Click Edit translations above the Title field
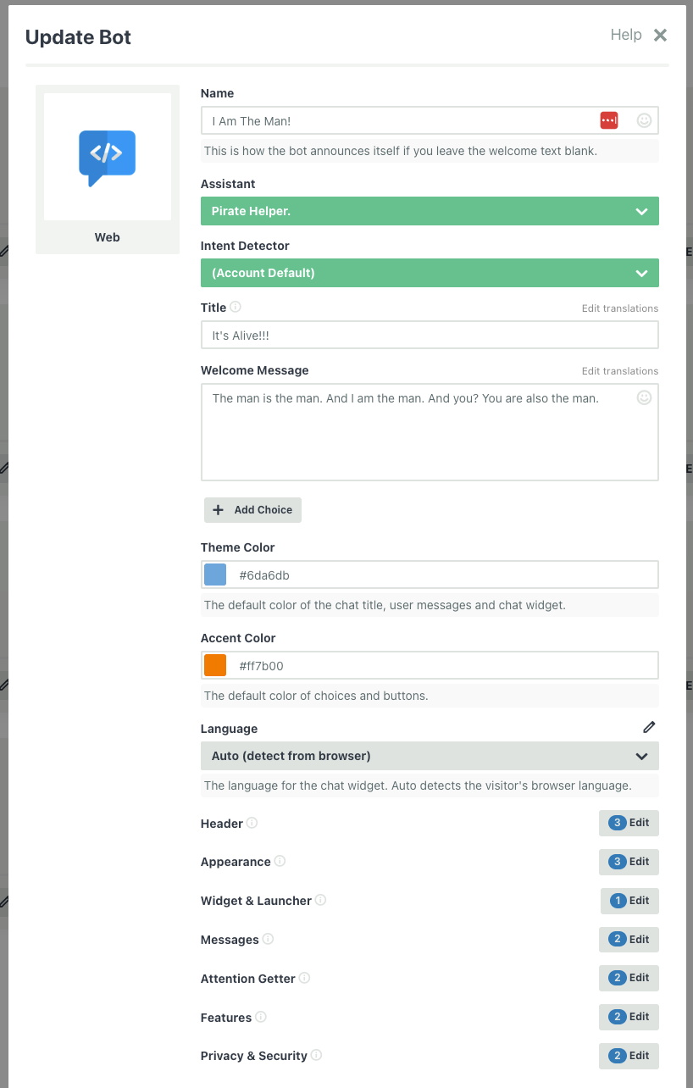Viewport: 693px width, 1088px height. point(619,308)
